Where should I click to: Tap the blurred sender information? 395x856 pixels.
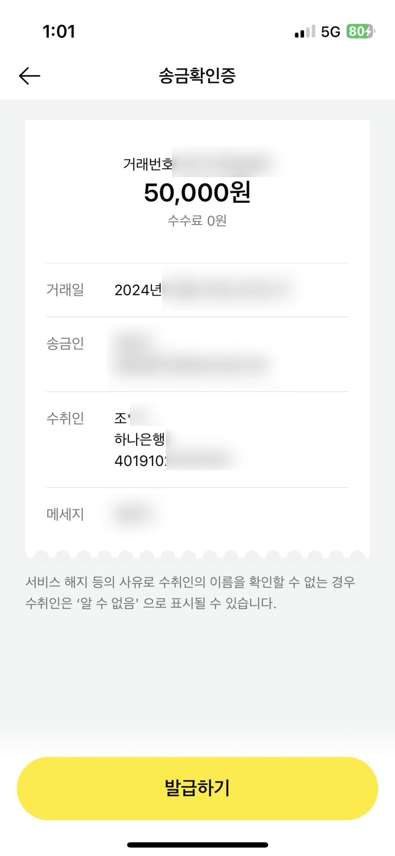(194, 355)
